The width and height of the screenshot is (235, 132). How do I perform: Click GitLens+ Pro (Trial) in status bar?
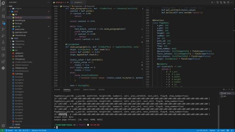tap(39, 131)
